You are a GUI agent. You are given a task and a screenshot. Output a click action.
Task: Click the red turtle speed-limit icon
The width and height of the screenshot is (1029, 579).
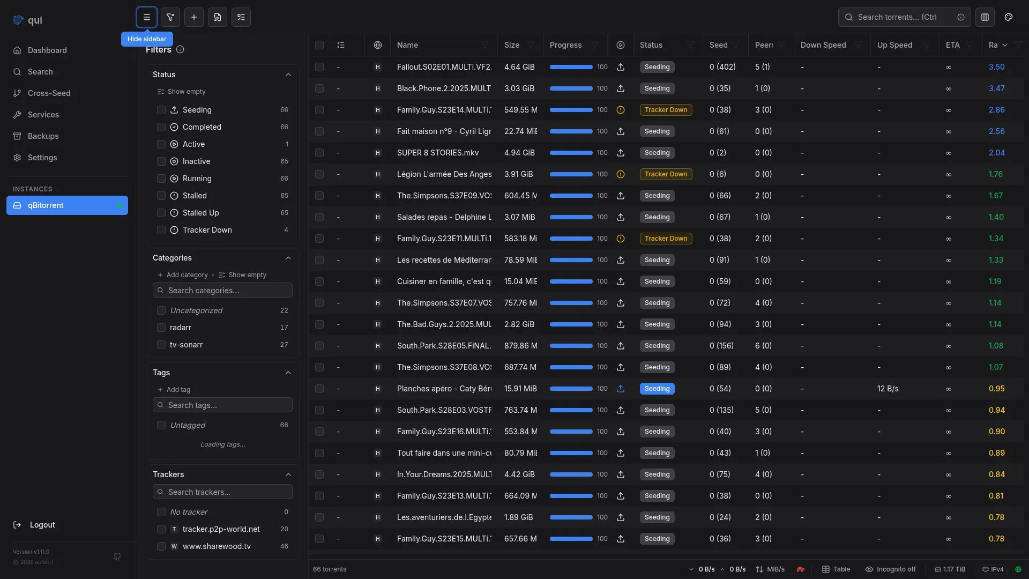pos(800,569)
